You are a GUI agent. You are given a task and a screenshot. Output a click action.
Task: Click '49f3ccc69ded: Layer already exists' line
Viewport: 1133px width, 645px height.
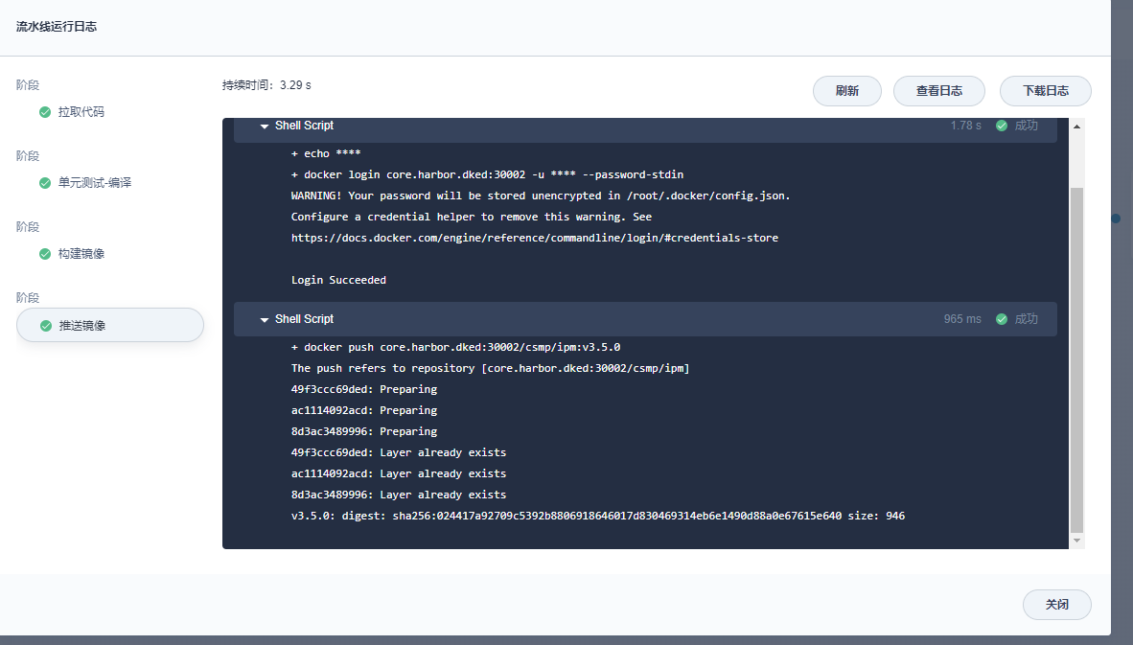pos(399,453)
